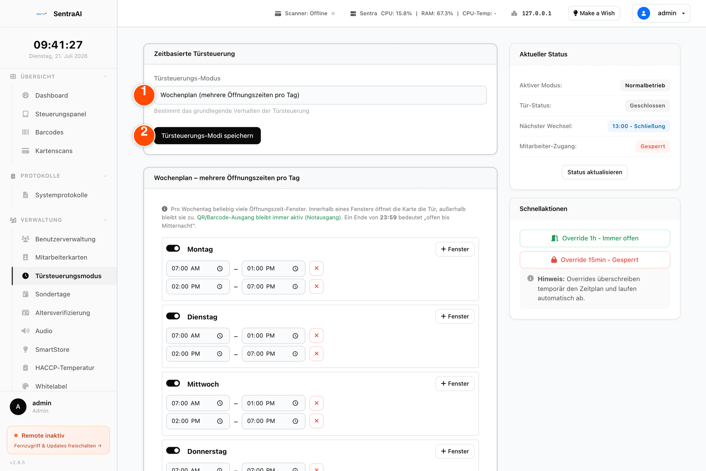The width and height of the screenshot is (706, 471).
Task: Collapse the VERWALTUNG sidebar section
Action: 105,220
